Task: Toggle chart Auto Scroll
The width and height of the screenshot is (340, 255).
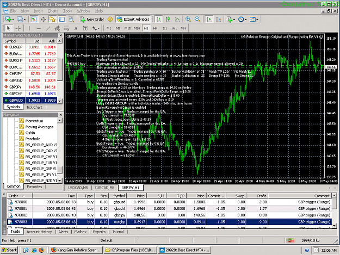Action: pos(209,19)
